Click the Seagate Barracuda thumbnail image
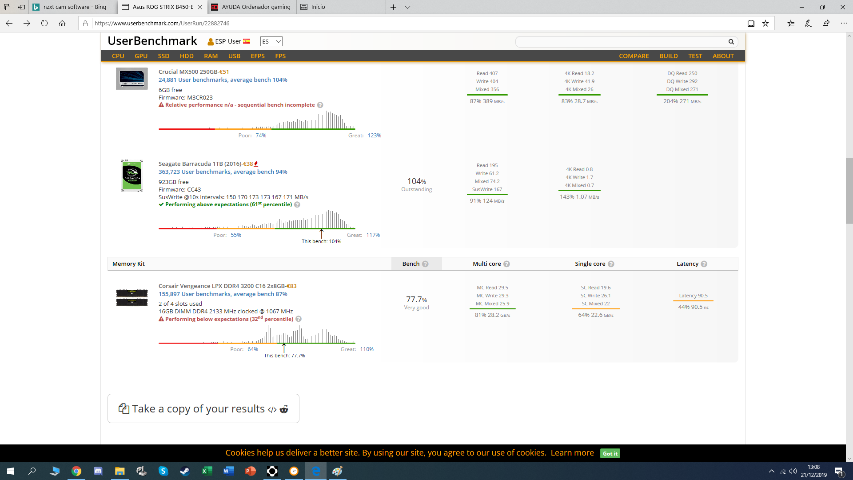The image size is (853, 480). pyautogui.click(x=132, y=176)
